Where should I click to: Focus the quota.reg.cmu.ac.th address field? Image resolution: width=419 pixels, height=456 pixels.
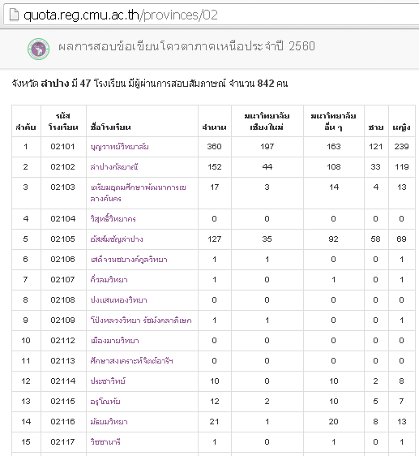point(212,15)
